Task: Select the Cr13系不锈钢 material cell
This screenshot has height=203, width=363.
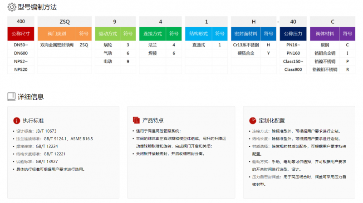Action: [246, 45]
